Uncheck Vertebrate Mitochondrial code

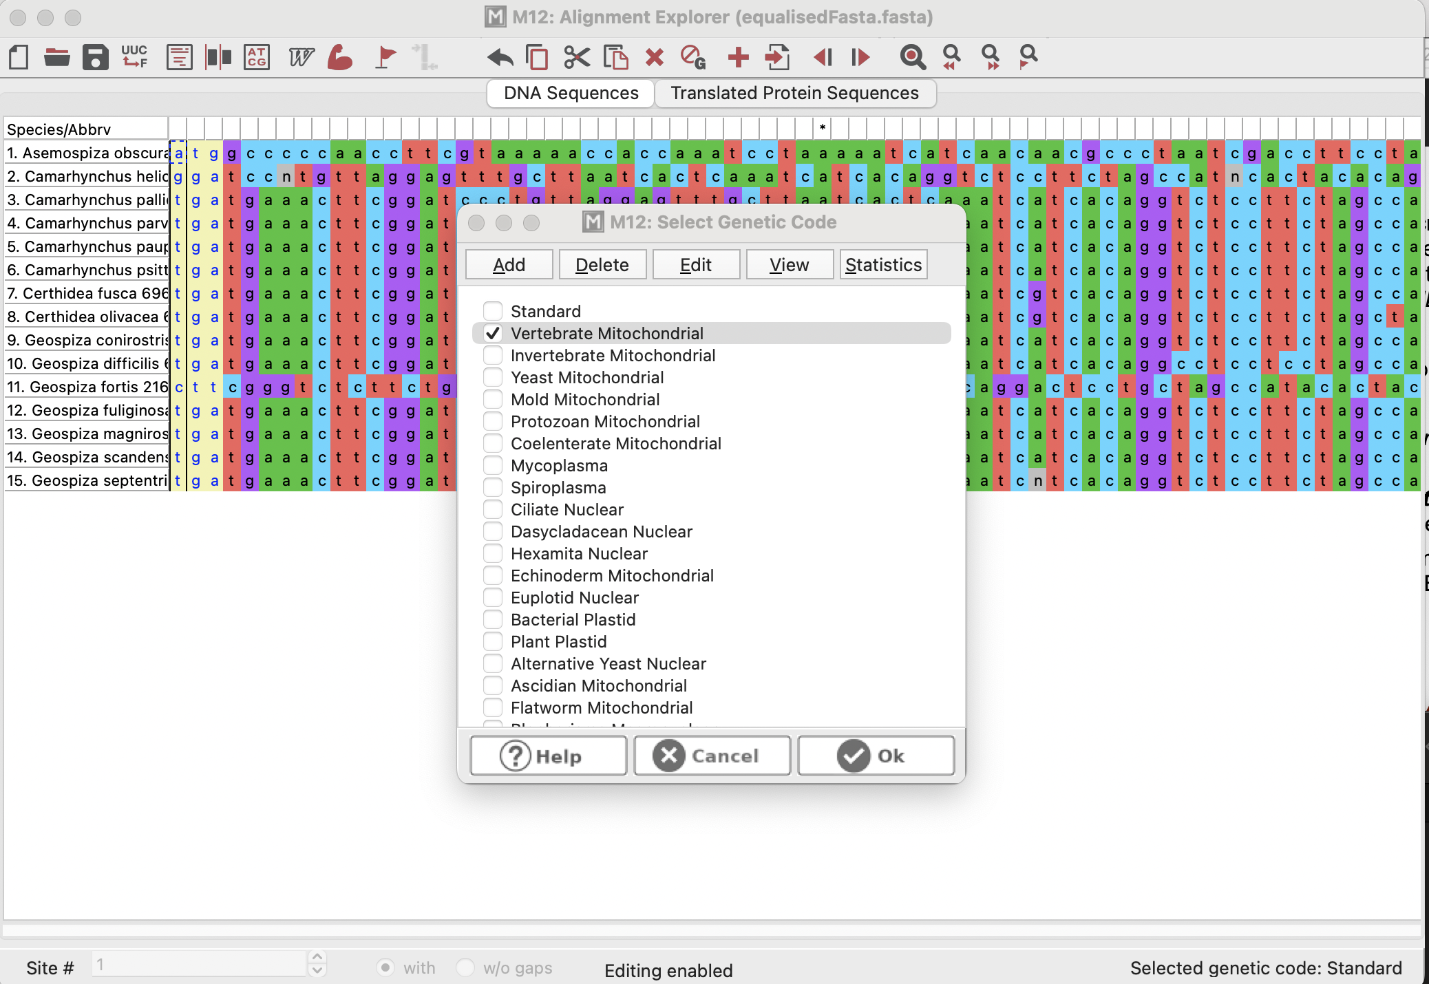click(493, 333)
